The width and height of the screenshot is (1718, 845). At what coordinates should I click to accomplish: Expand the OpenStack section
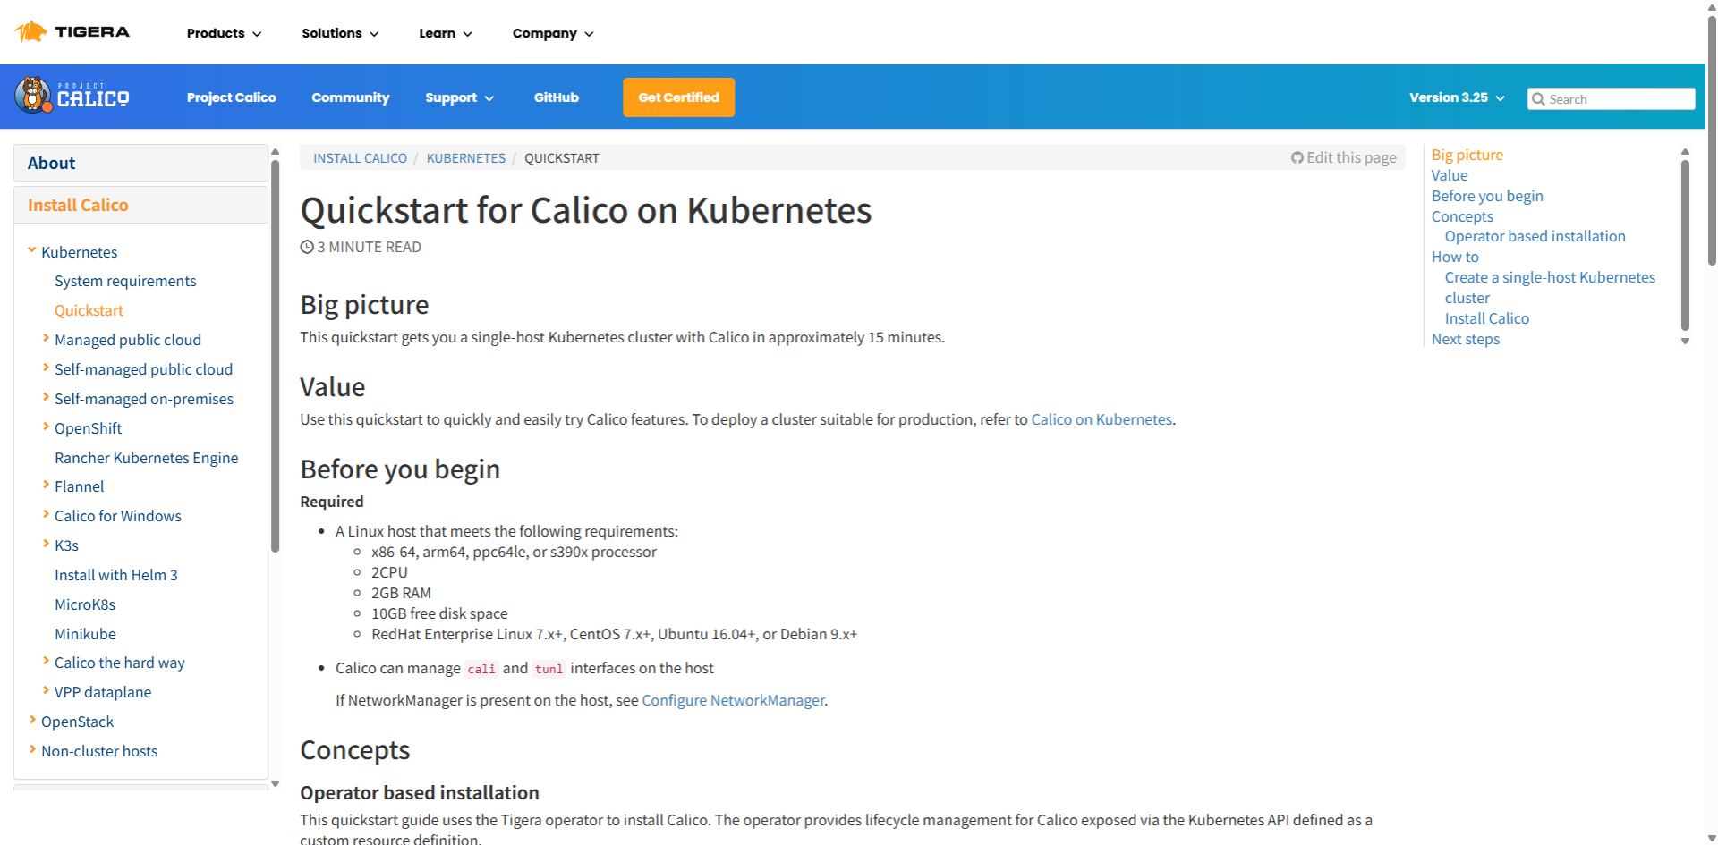click(x=32, y=720)
